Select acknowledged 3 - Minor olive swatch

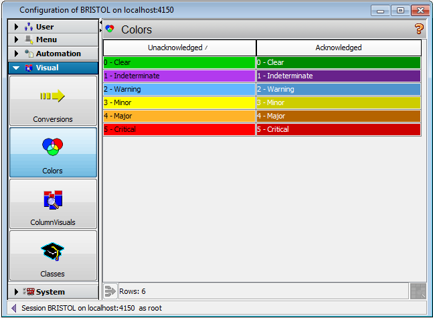click(339, 102)
